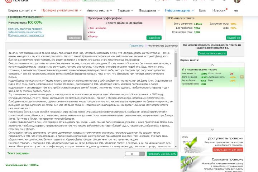Click the Повысить уникальность button
The width and height of the screenshot is (258, 172).
point(212,53)
